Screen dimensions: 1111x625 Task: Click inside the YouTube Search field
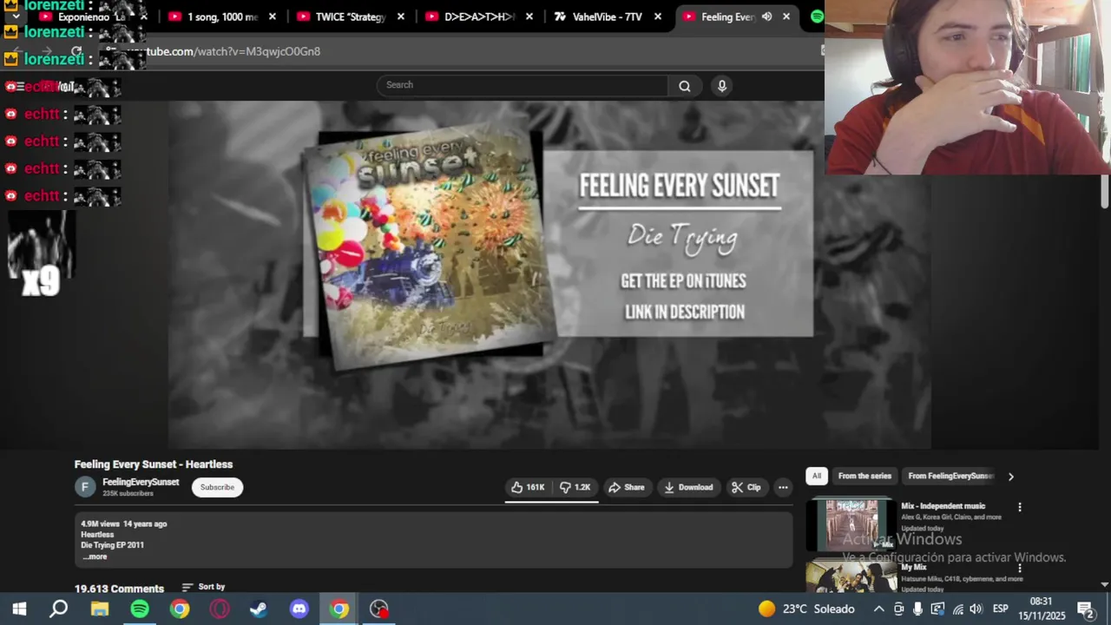pyautogui.click(x=523, y=85)
